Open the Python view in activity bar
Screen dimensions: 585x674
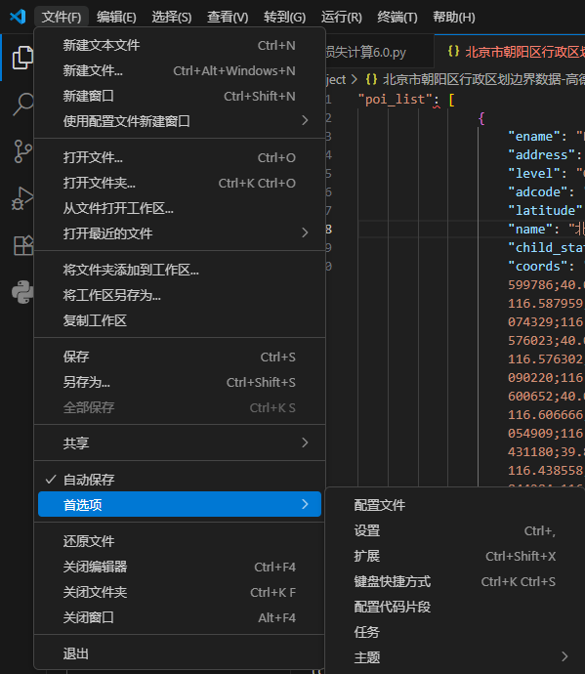click(22, 292)
